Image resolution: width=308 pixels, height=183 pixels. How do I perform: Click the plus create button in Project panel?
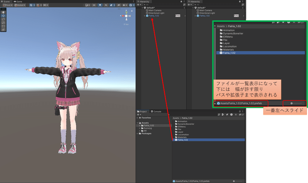click(x=138, y=115)
